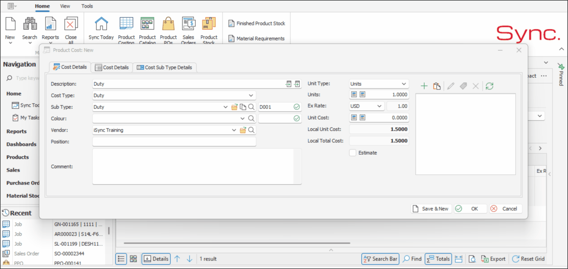
Task: Open the Reports ribbon icon
Action: (50, 24)
